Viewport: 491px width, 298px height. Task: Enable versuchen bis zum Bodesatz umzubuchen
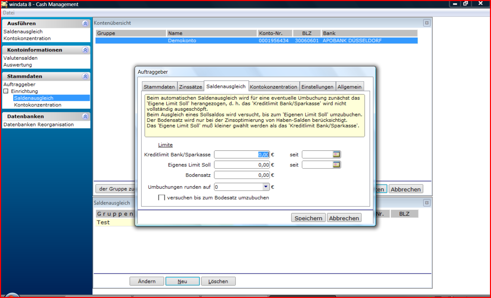(x=162, y=198)
